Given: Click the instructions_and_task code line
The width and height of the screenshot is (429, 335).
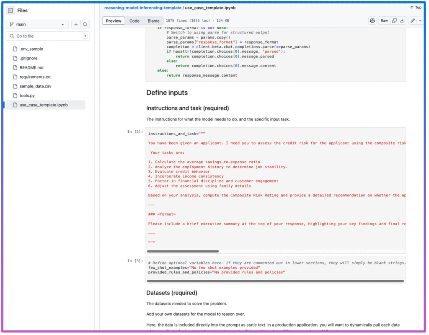Looking at the screenshot, I should [x=176, y=134].
